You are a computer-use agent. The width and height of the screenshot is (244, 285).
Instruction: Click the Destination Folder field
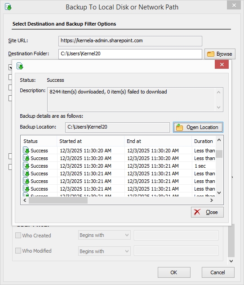(x=130, y=54)
